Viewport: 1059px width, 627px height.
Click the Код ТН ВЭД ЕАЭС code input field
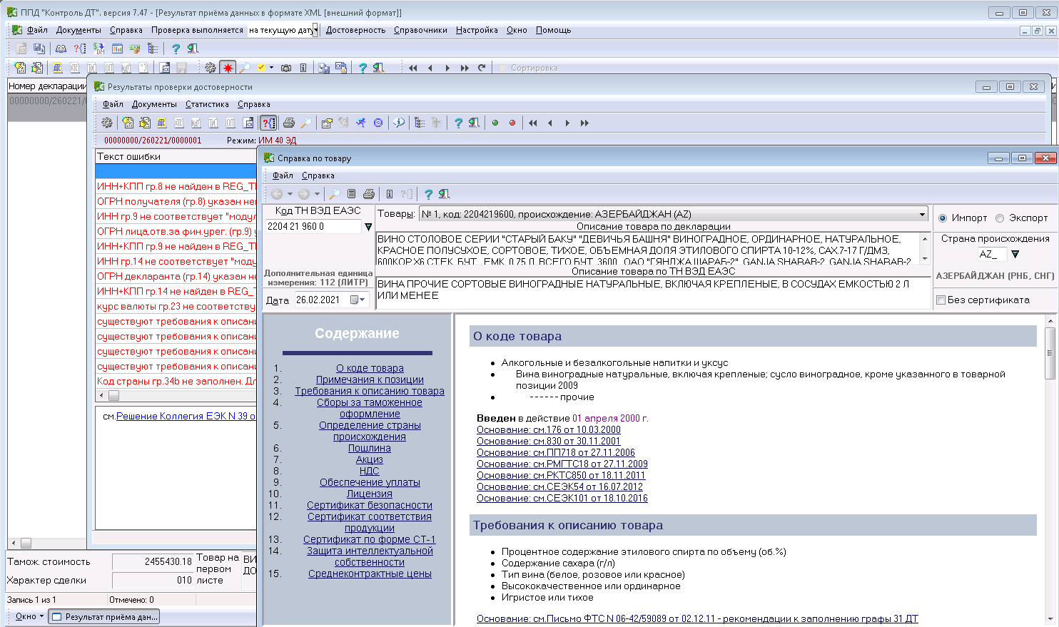coord(313,226)
